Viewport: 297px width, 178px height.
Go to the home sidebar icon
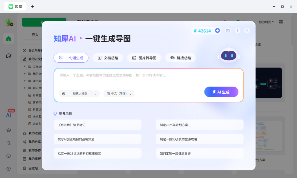coord(8,39)
